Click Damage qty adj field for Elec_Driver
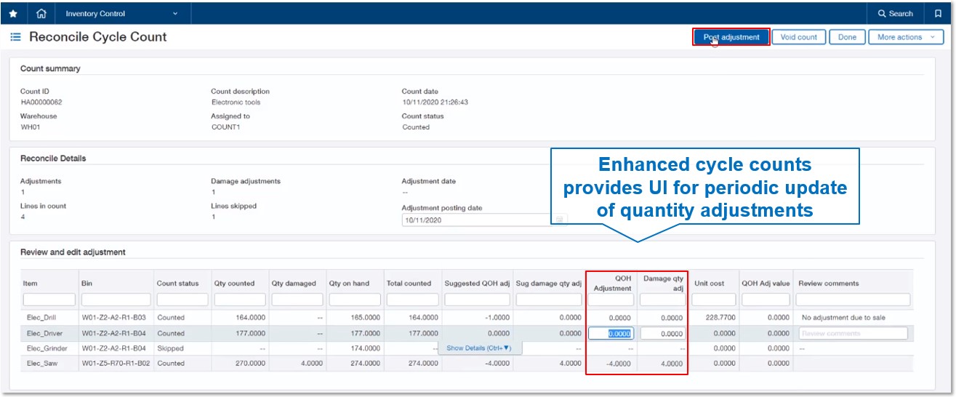 click(662, 334)
